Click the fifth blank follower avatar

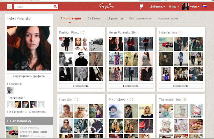click(41, 104)
